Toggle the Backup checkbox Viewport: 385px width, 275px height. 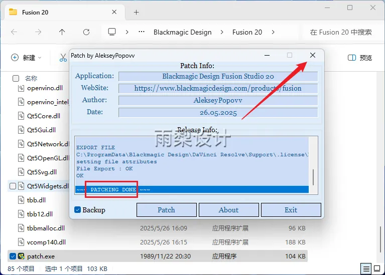[78, 210]
